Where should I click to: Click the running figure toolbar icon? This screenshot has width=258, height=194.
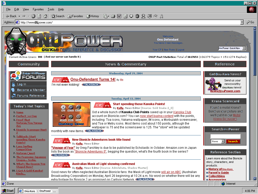(x=162, y=16)
